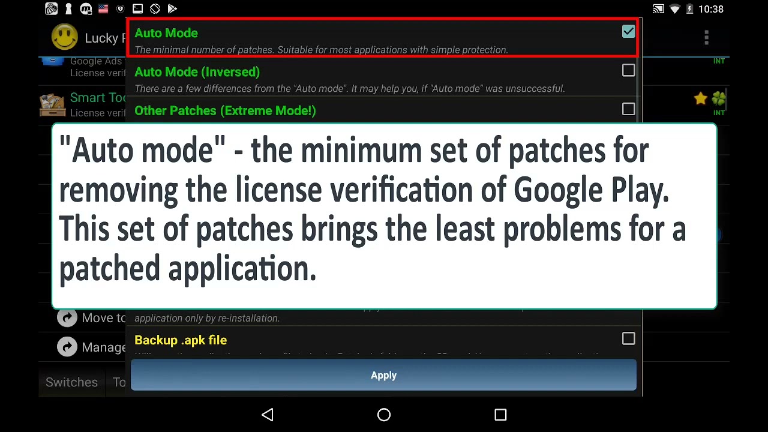This screenshot has height=432, width=768.
Task: Tick the Other Patches (Extreme Mode!) checkbox
Action: pyautogui.click(x=628, y=109)
